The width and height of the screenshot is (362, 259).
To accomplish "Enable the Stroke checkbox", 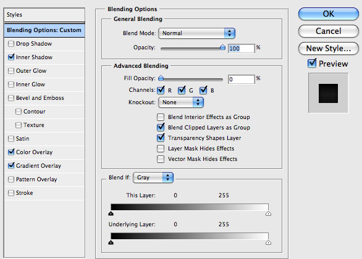I will [11, 193].
